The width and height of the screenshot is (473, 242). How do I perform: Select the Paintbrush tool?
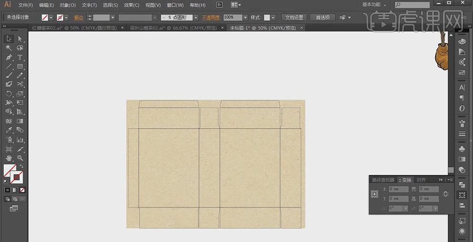click(9, 75)
